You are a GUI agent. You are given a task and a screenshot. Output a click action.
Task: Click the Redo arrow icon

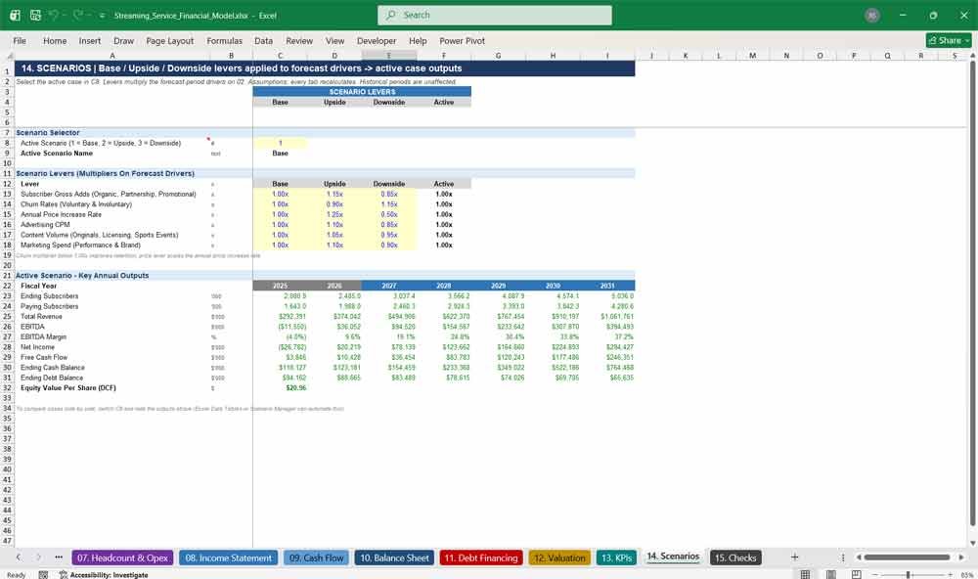pyautogui.click(x=78, y=15)
